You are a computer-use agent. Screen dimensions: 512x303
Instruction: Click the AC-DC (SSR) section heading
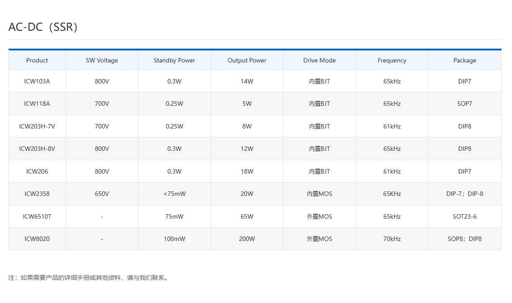point(43,27)
